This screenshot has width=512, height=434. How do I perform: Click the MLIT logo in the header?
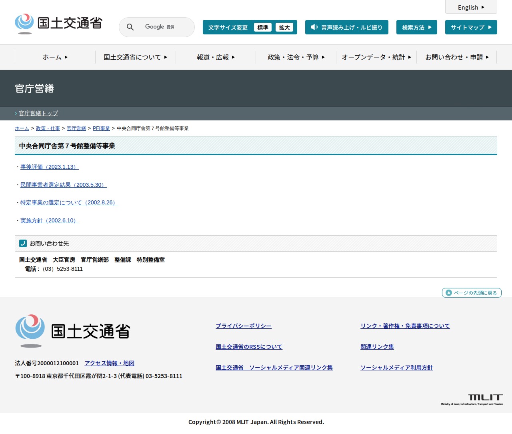[x=59, y=24]
